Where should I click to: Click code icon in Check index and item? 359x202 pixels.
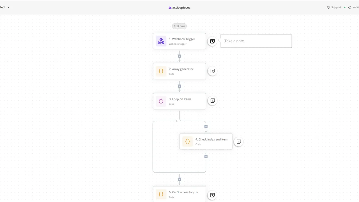pyautogui.click(x=188, y=141)
